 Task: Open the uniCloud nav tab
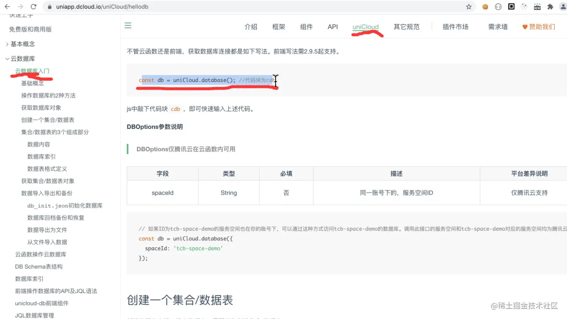(365, 27)
